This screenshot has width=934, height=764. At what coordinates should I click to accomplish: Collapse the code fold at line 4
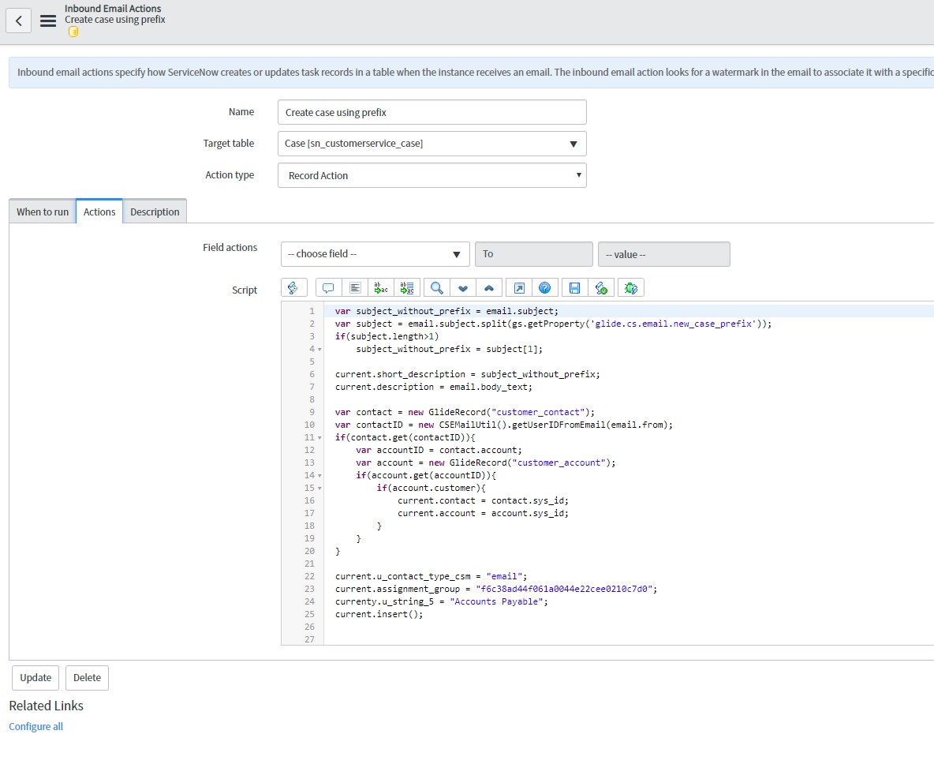(319, 350)
